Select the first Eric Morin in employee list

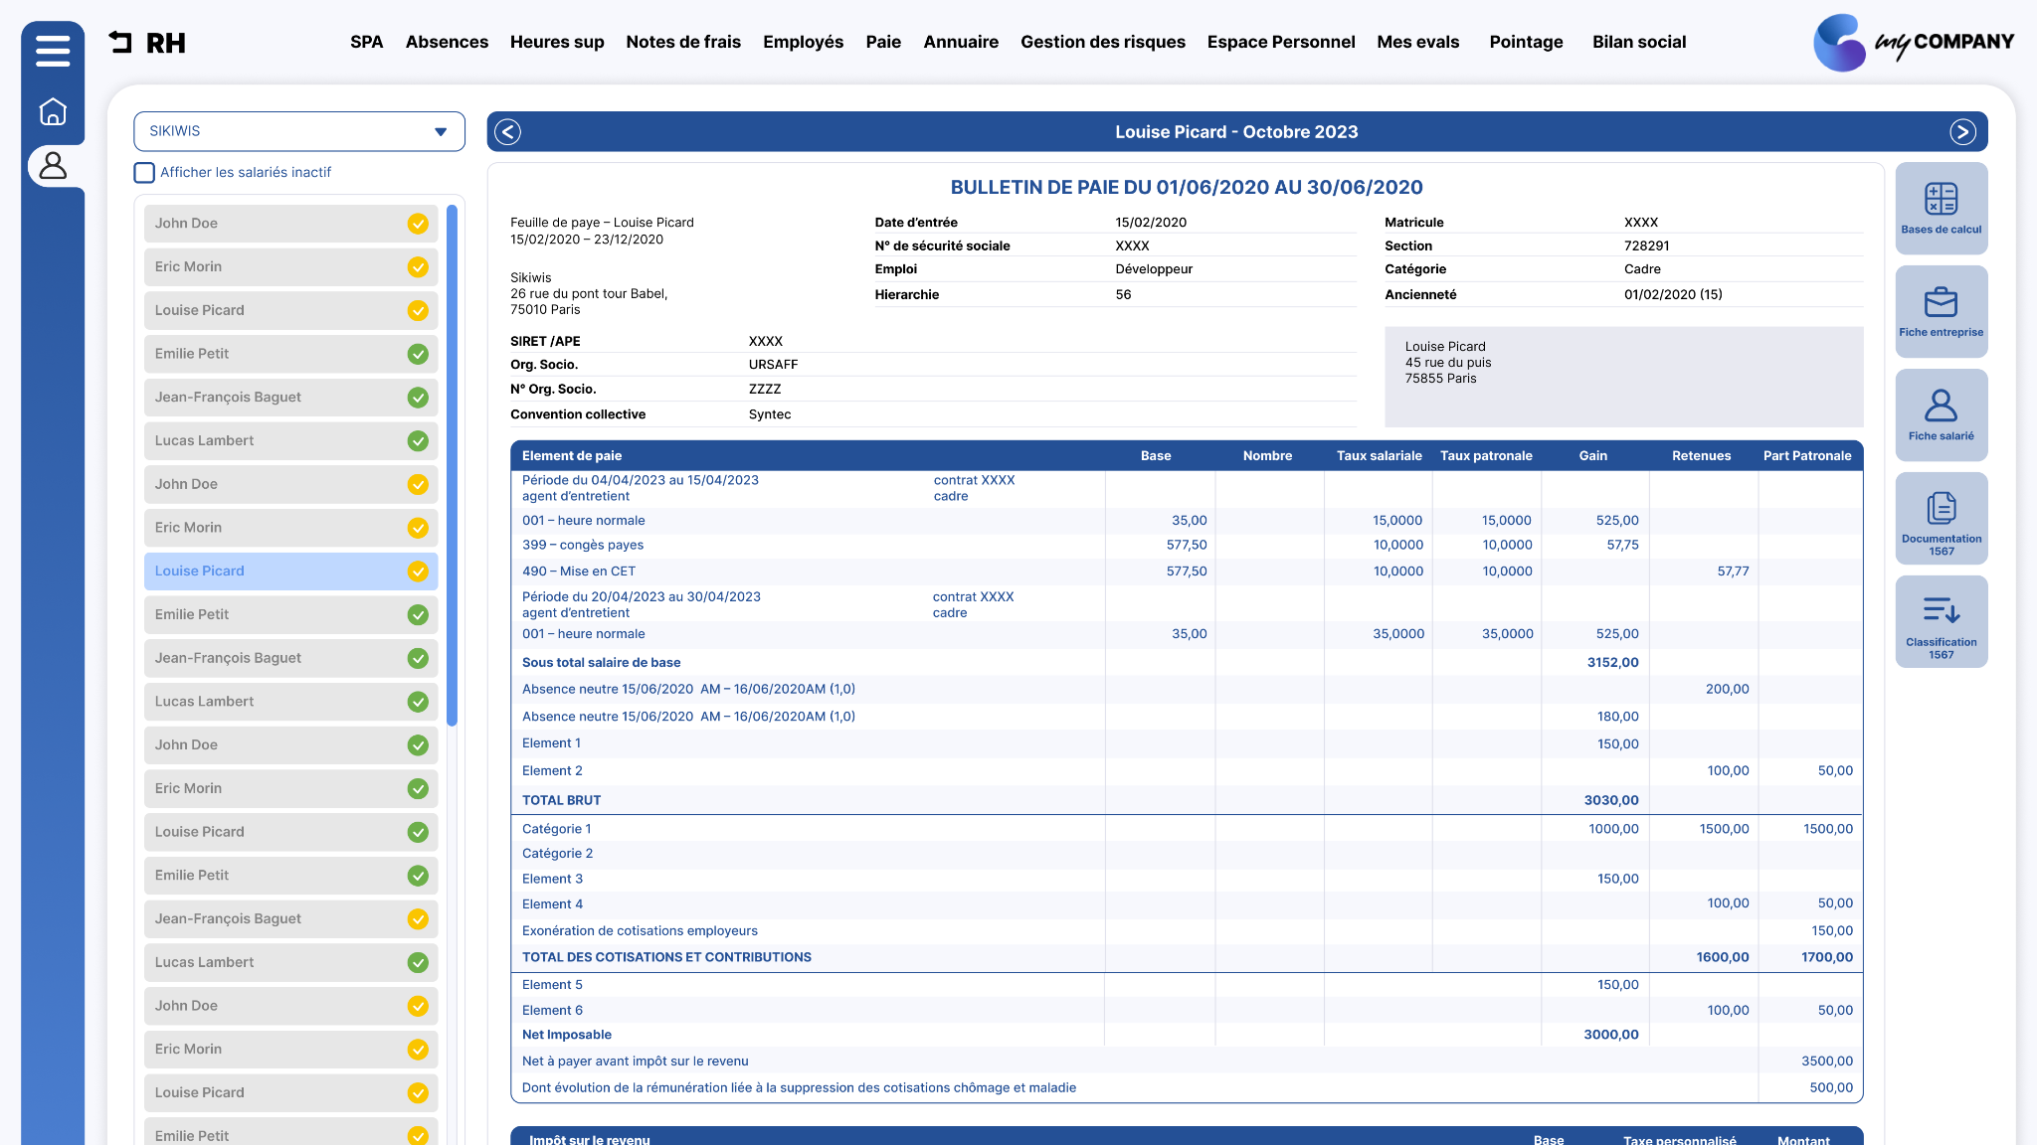(x=290, y=267)
